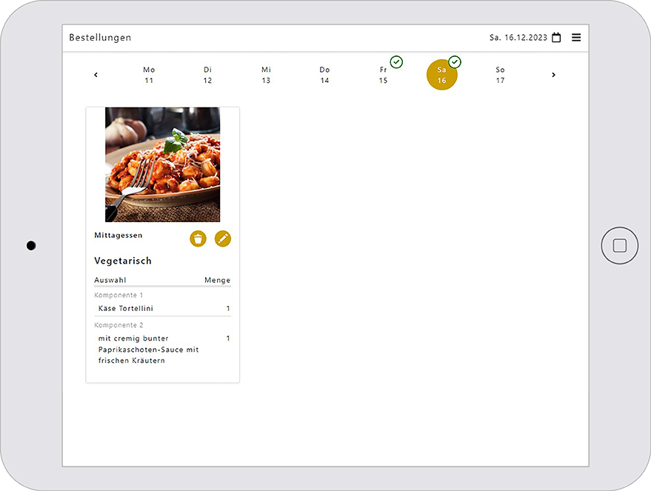The width and height of the screenshot is (651, 491).
Task: Click the tortellini dish photo
Action: point(162,164)
